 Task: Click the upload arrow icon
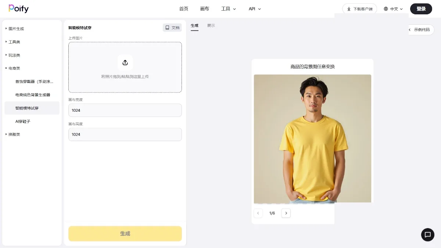(x=125, y=62)
